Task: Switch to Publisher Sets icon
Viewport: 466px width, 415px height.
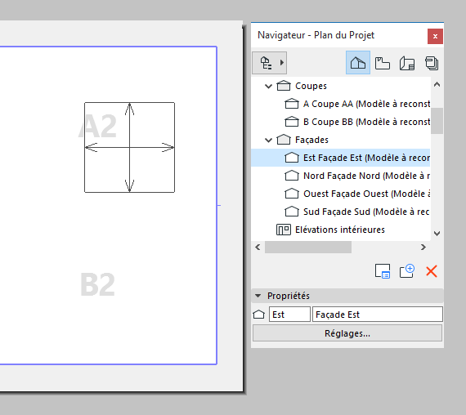Action: [x=432, y=63]
